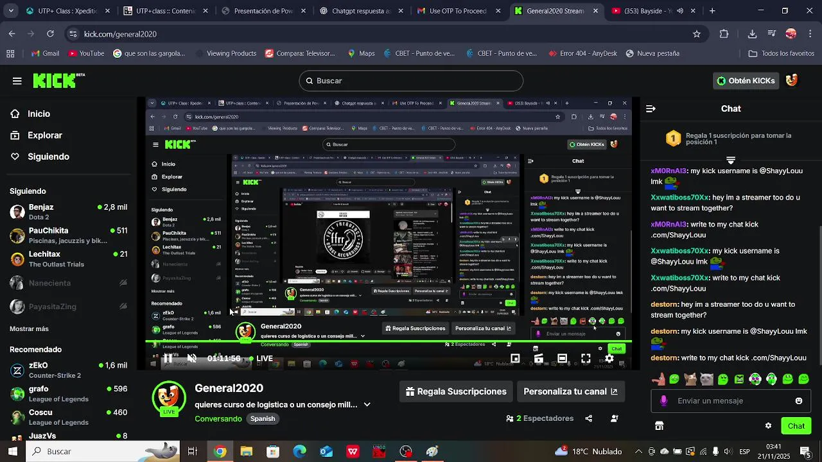
Task: Open the ESP language selector in taskbar
Action: [745, 451]
